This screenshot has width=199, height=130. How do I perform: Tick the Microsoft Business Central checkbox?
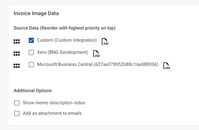[31, 65]
